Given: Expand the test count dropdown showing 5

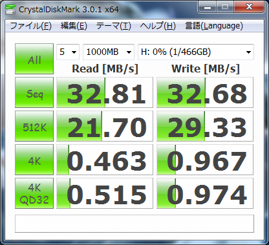Looking at the screenshot, I should tap(68, 52).
